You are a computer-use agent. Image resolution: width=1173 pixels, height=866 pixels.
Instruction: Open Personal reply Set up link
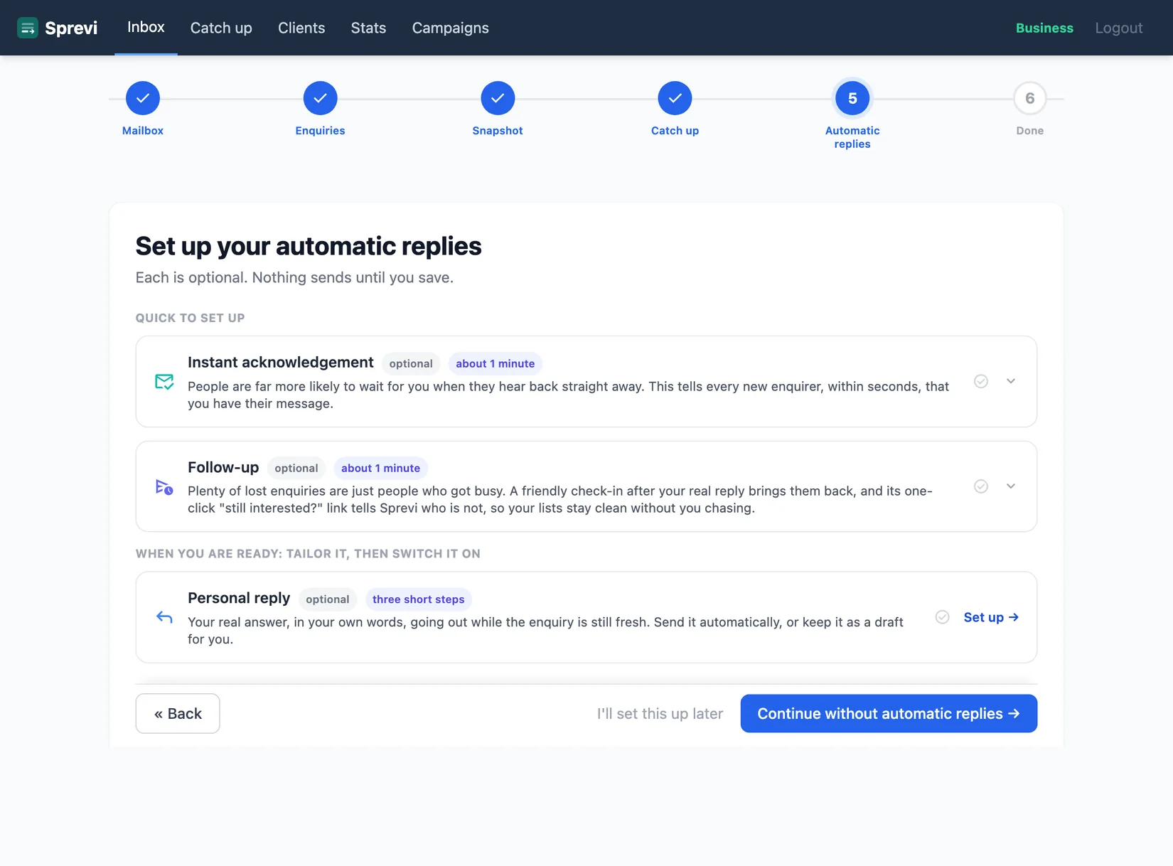(991, 617)
